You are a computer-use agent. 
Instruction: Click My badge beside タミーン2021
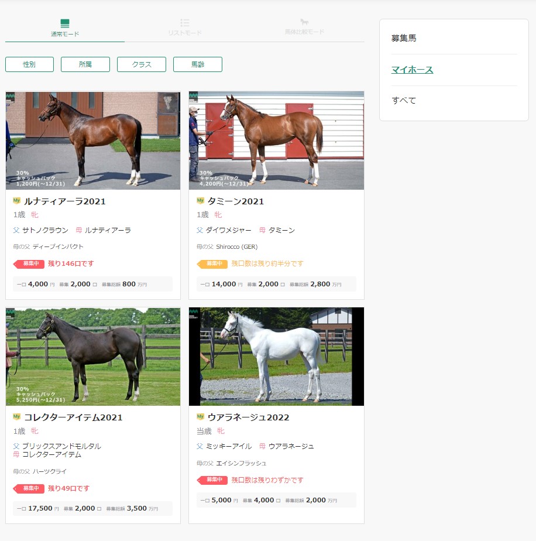[x=200, y=200]
